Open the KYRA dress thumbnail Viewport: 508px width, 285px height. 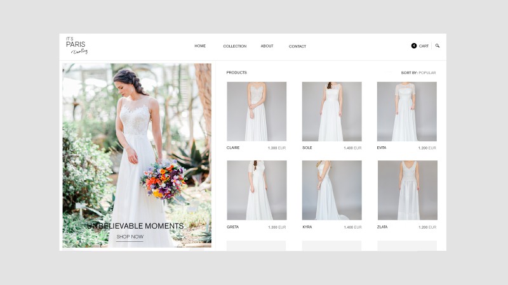click(x=331, y=191)
